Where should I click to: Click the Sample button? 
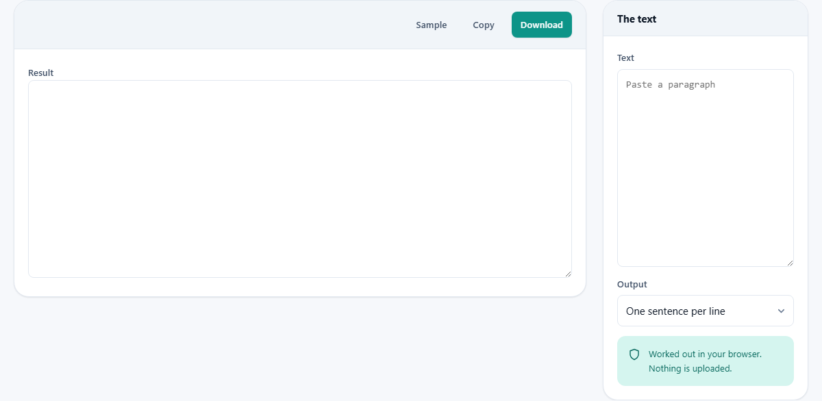(432, 25)
